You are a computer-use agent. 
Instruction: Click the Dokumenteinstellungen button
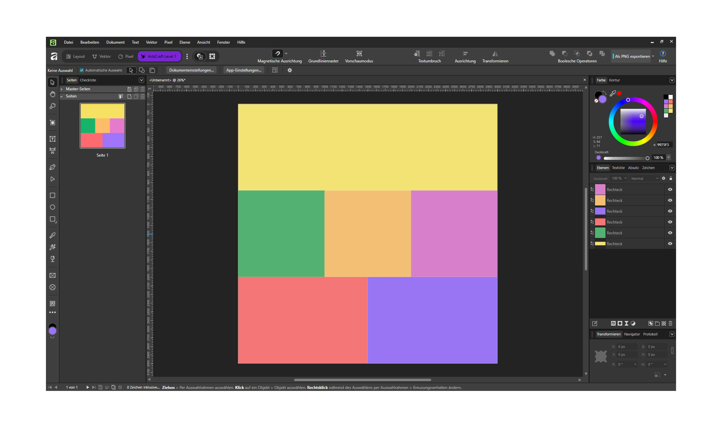(191, 70)
